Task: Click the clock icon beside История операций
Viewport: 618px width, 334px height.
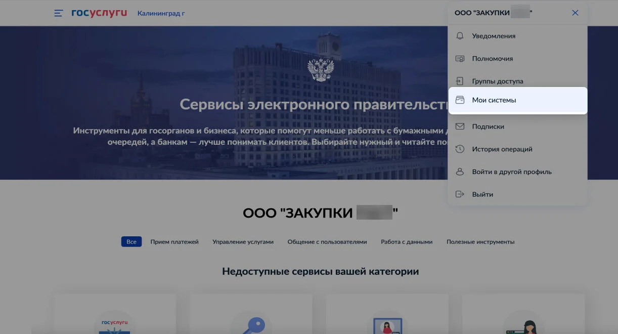Action: (460, 149)
